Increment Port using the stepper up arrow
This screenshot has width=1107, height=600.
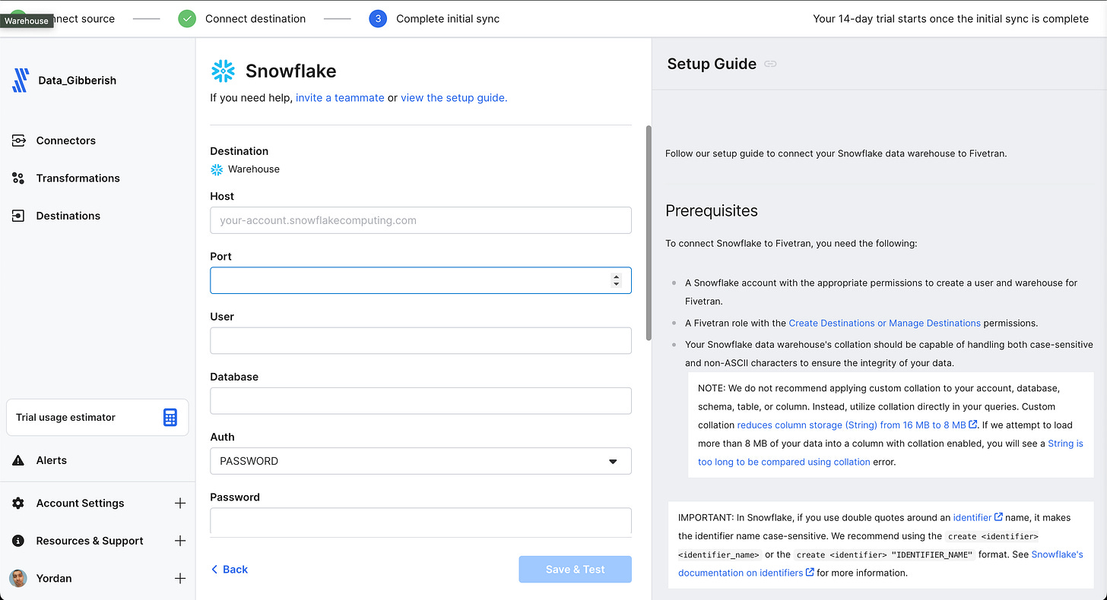pos(616,276)
